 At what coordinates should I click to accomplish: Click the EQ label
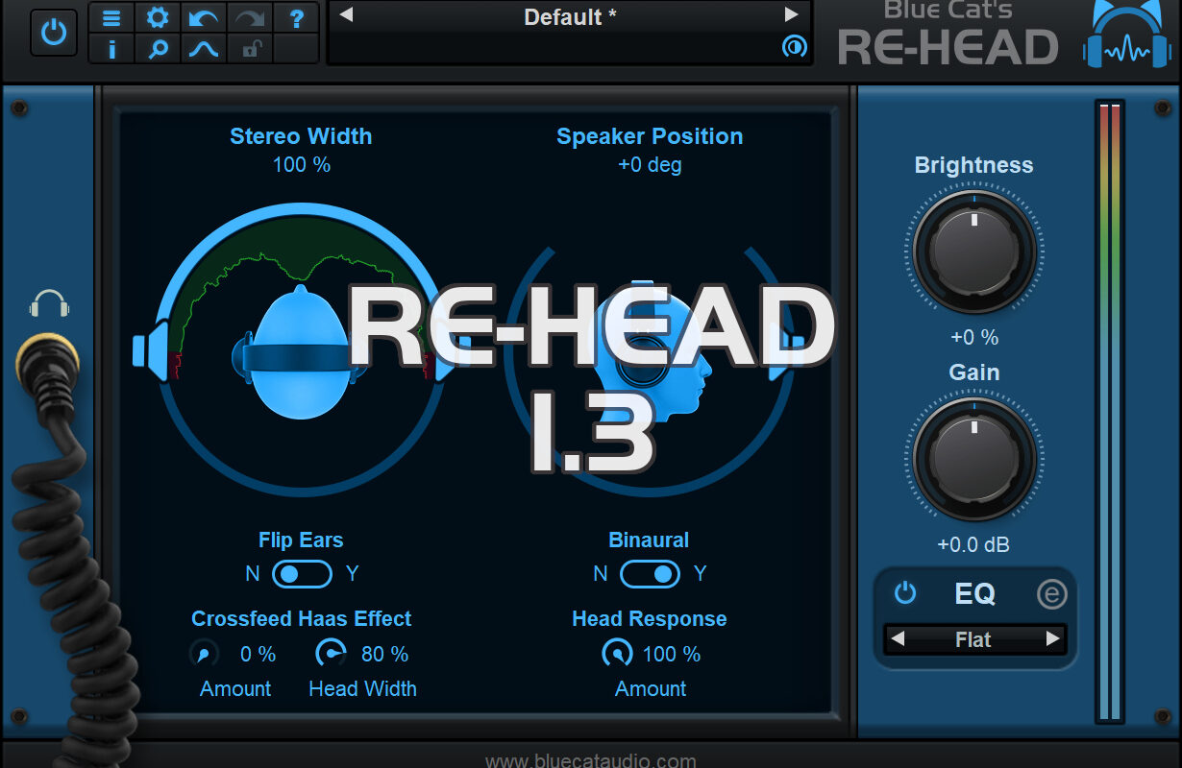point(974,594)
